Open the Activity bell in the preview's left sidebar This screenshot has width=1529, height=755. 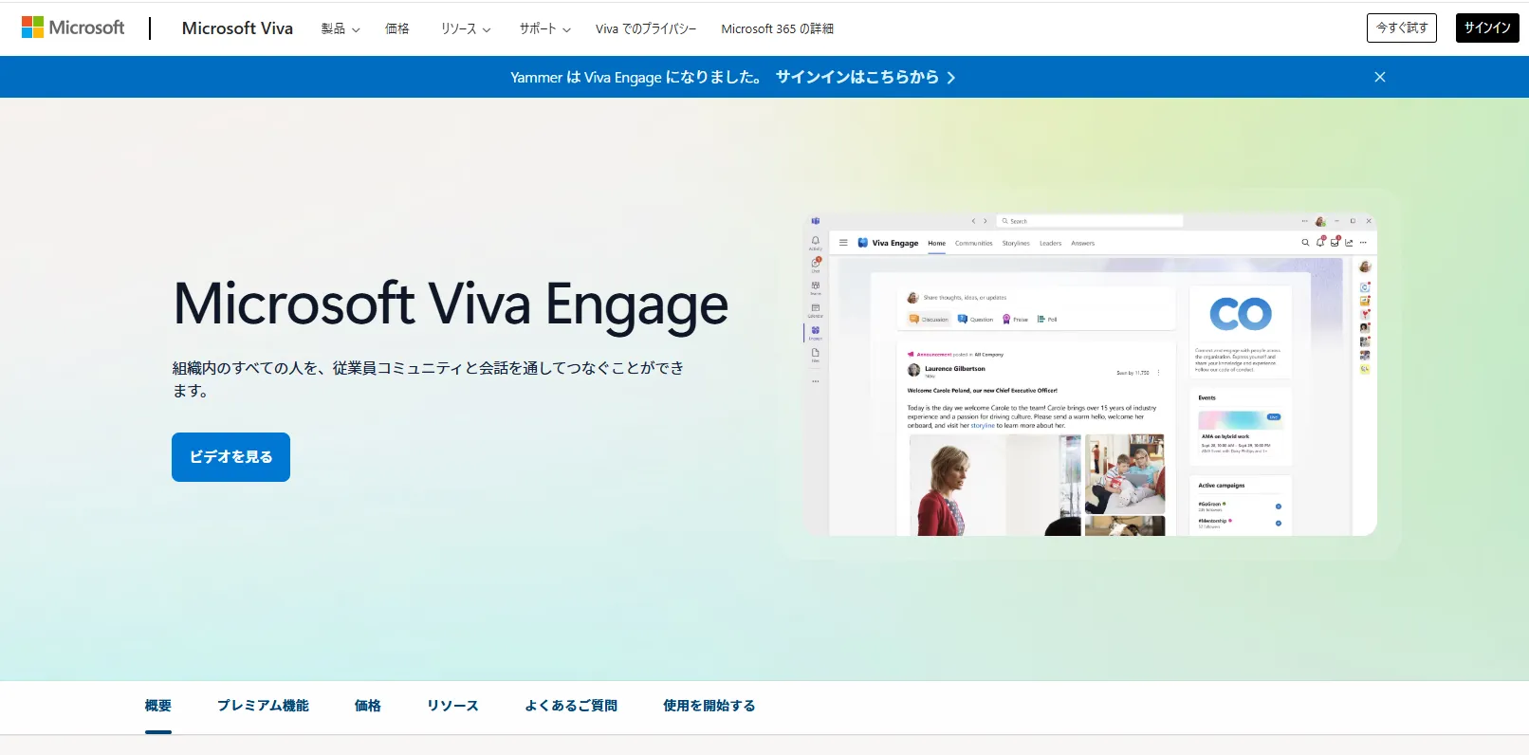(815, 242)
